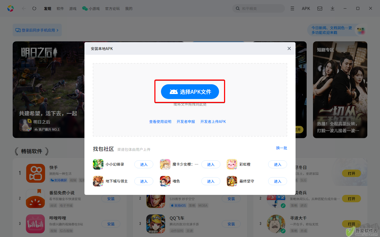This screenshot has width=380, height=237.
Task: Click the 畅销软件 section heading
Action: (x=32, y=151)
